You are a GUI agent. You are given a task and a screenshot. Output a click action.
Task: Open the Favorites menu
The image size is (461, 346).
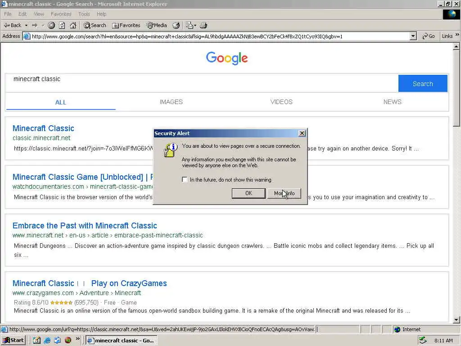(x=61, y=14)
